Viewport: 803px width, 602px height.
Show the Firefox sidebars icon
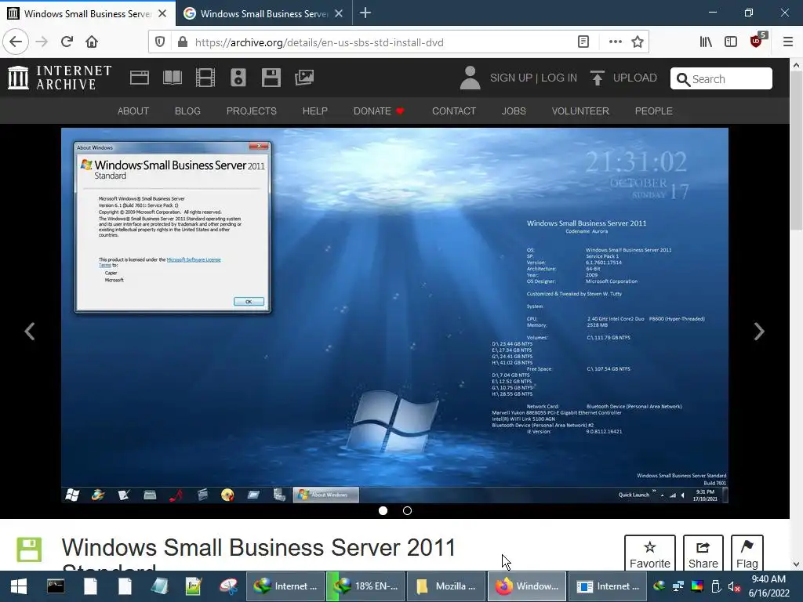731,42
